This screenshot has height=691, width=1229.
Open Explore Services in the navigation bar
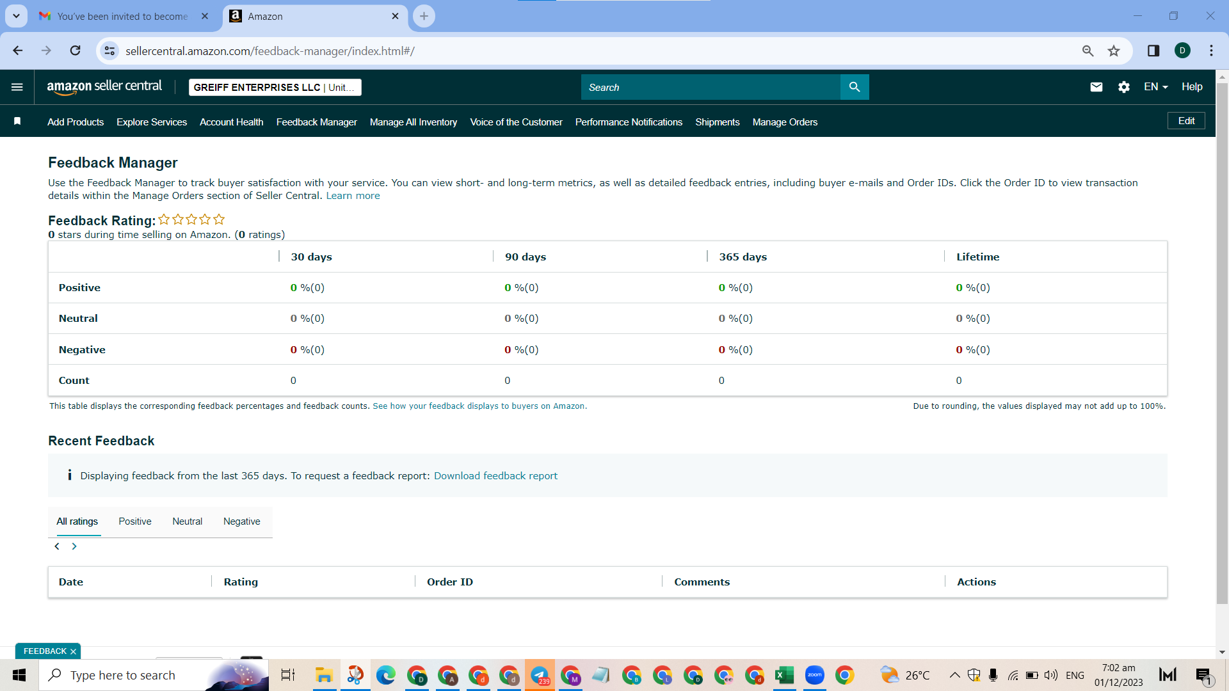click(152, 122)
